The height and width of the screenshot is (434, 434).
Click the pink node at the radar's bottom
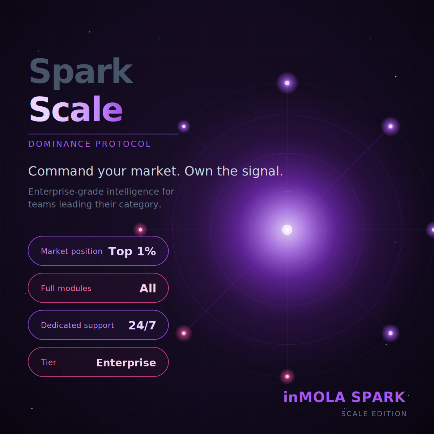click(287, 376)
